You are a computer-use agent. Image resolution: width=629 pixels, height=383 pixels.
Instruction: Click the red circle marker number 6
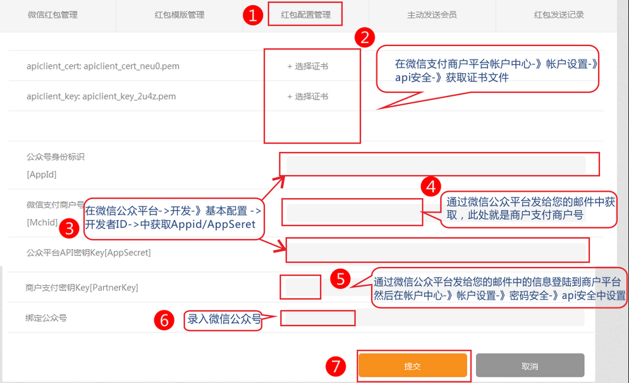[164, 320]
